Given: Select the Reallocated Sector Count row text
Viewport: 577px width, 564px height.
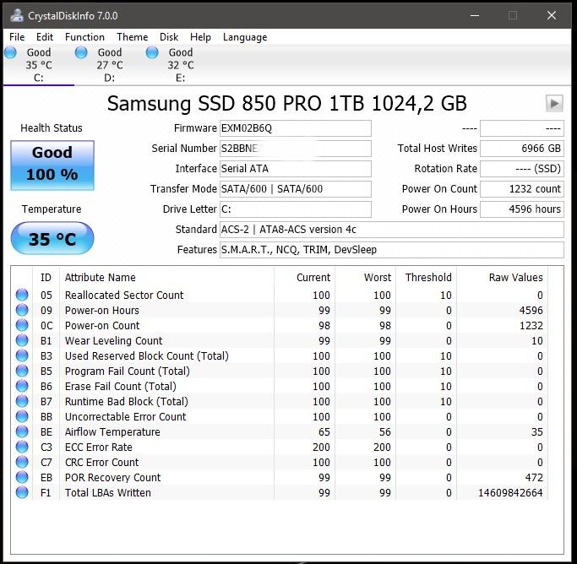Looking at the screenshot, I should [124, 296].
